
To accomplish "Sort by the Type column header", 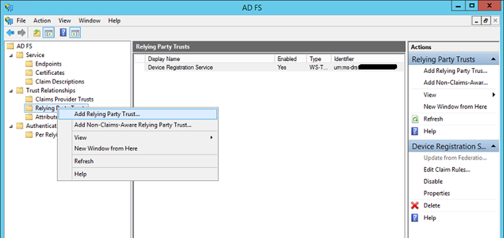I will [x=319, y=59].
